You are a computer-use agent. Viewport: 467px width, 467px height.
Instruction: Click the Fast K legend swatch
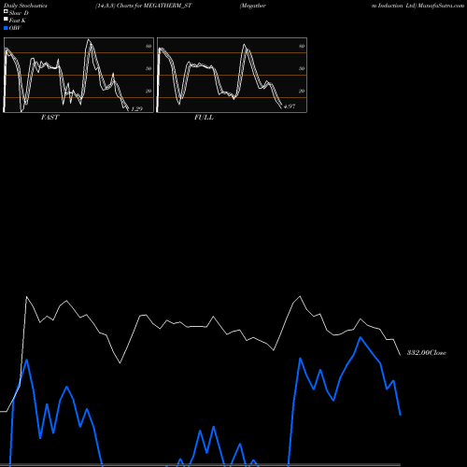tap(6, 19)
